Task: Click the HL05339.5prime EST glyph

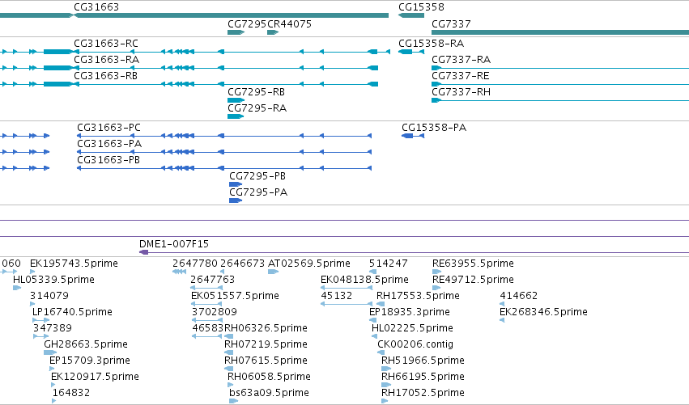Action: click(17, 289)
